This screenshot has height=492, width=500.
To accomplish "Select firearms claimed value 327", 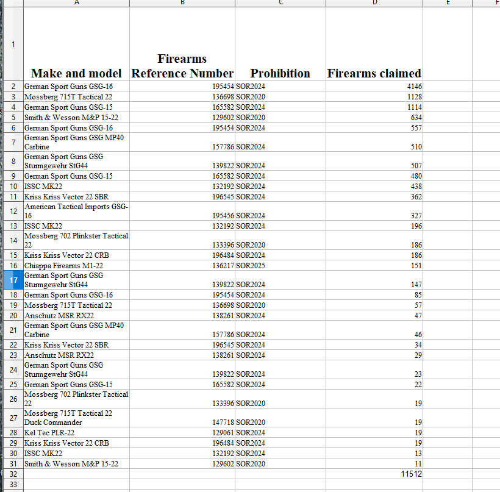I will click(x=374, y=211).
